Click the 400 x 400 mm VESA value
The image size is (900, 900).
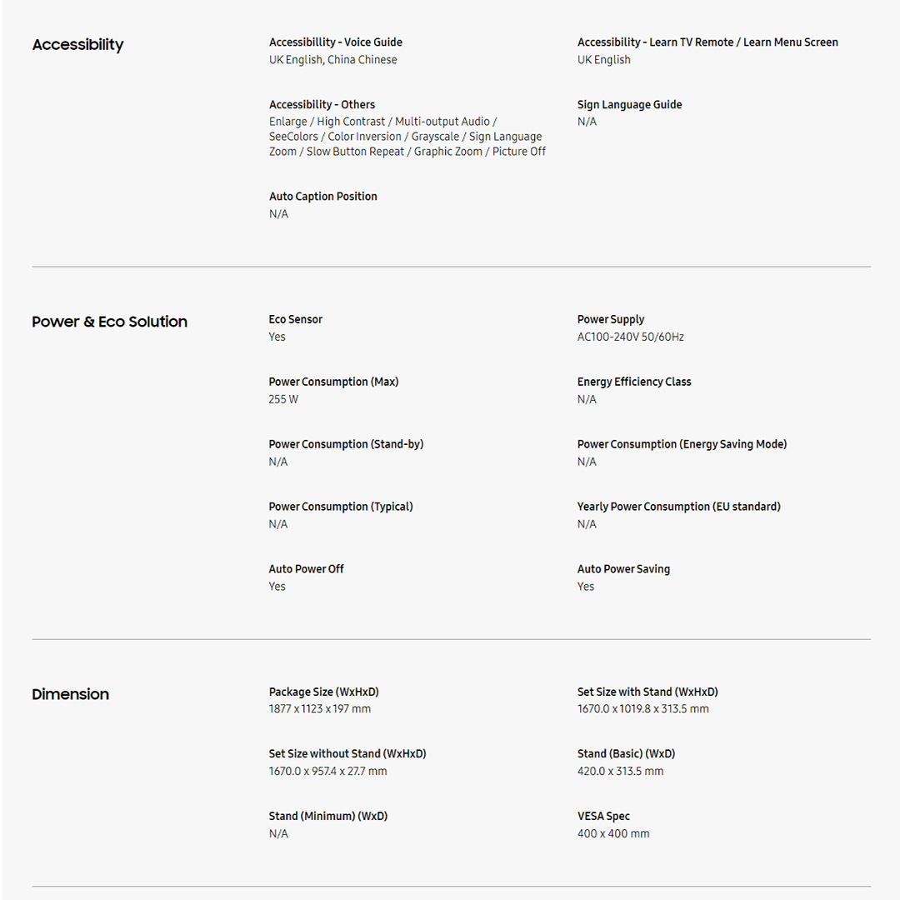coord(612,833)
